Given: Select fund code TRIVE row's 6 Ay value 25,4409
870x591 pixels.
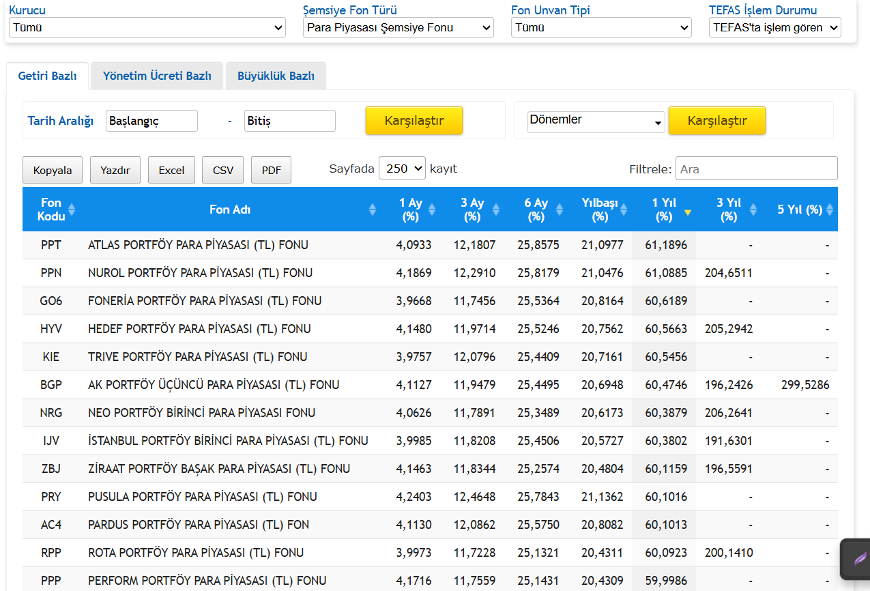Looking at the screenshot, I should [x=538, y=357].
